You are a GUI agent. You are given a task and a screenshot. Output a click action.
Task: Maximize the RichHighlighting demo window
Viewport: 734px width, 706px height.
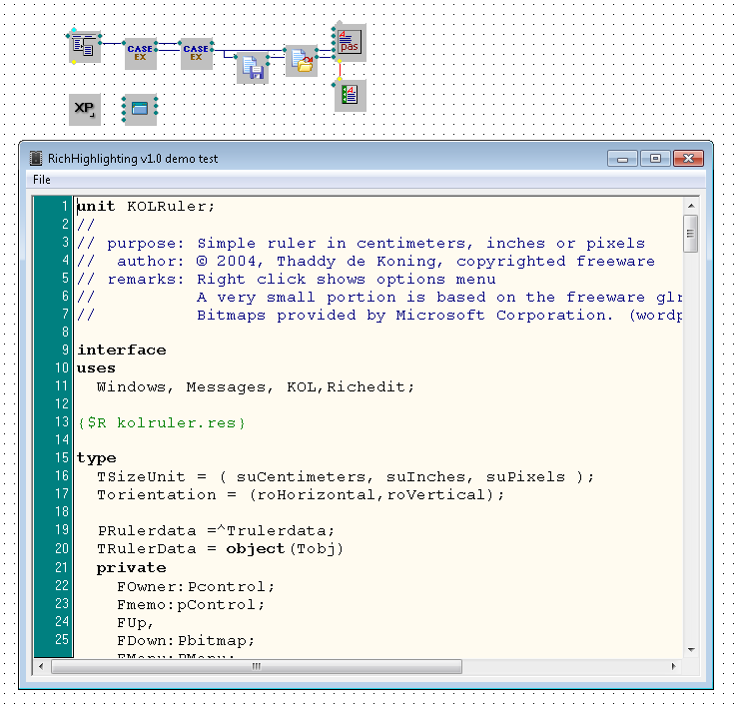coord(655,158)
